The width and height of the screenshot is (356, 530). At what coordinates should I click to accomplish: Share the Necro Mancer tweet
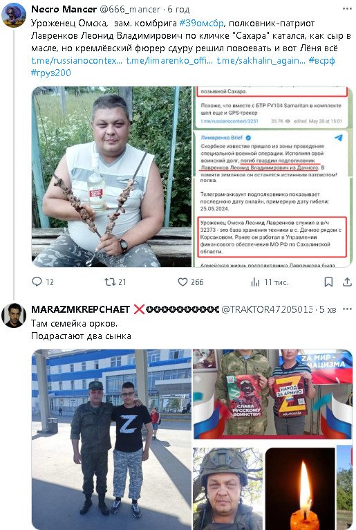pos(347,282)
